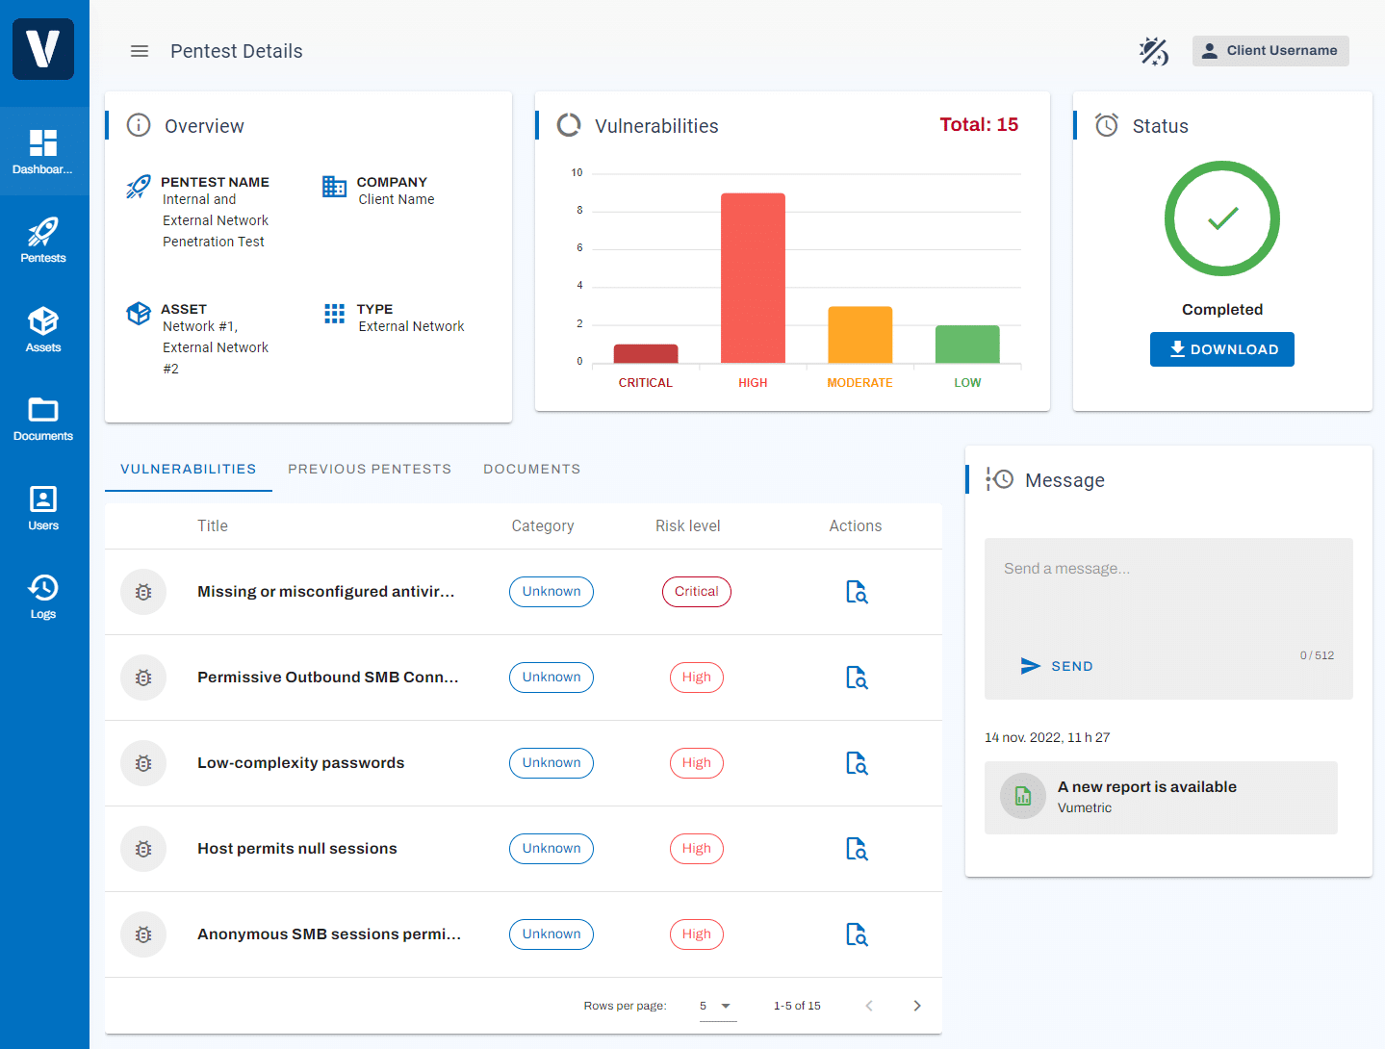Screen dimensions: 1385x1049
Task: Toggle the hamburger navigation menu
Action: pos(140,51)
